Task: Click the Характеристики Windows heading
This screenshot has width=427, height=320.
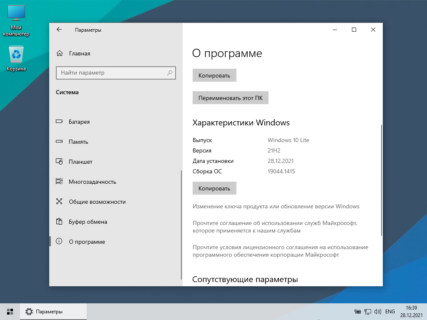Action: [241, 123]
